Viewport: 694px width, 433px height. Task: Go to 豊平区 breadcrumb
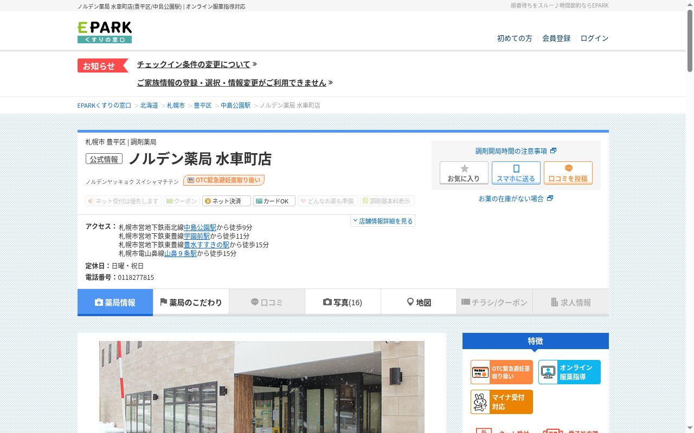click(x=203, y=106)
